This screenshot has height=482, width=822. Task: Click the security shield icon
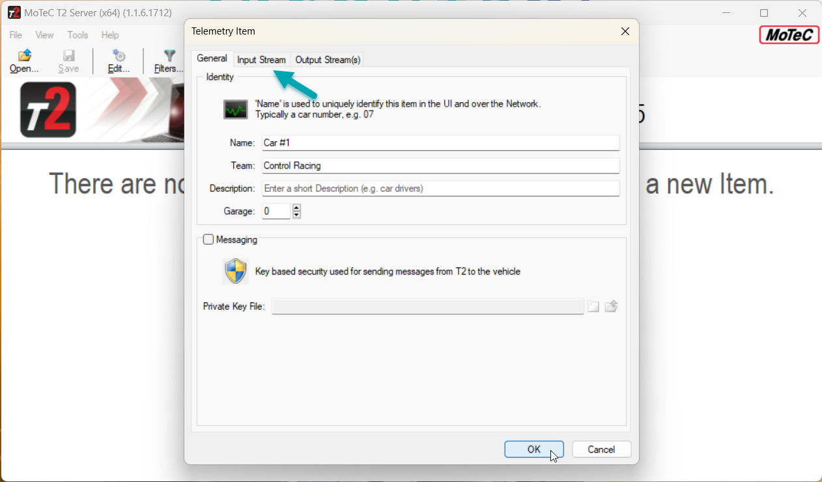236,271
